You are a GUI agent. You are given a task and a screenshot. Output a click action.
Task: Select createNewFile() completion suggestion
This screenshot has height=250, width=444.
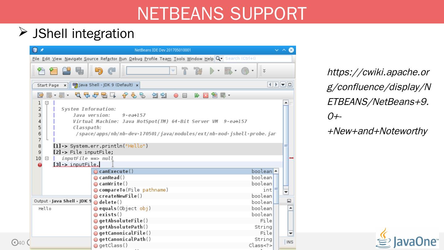coord(183,196)
